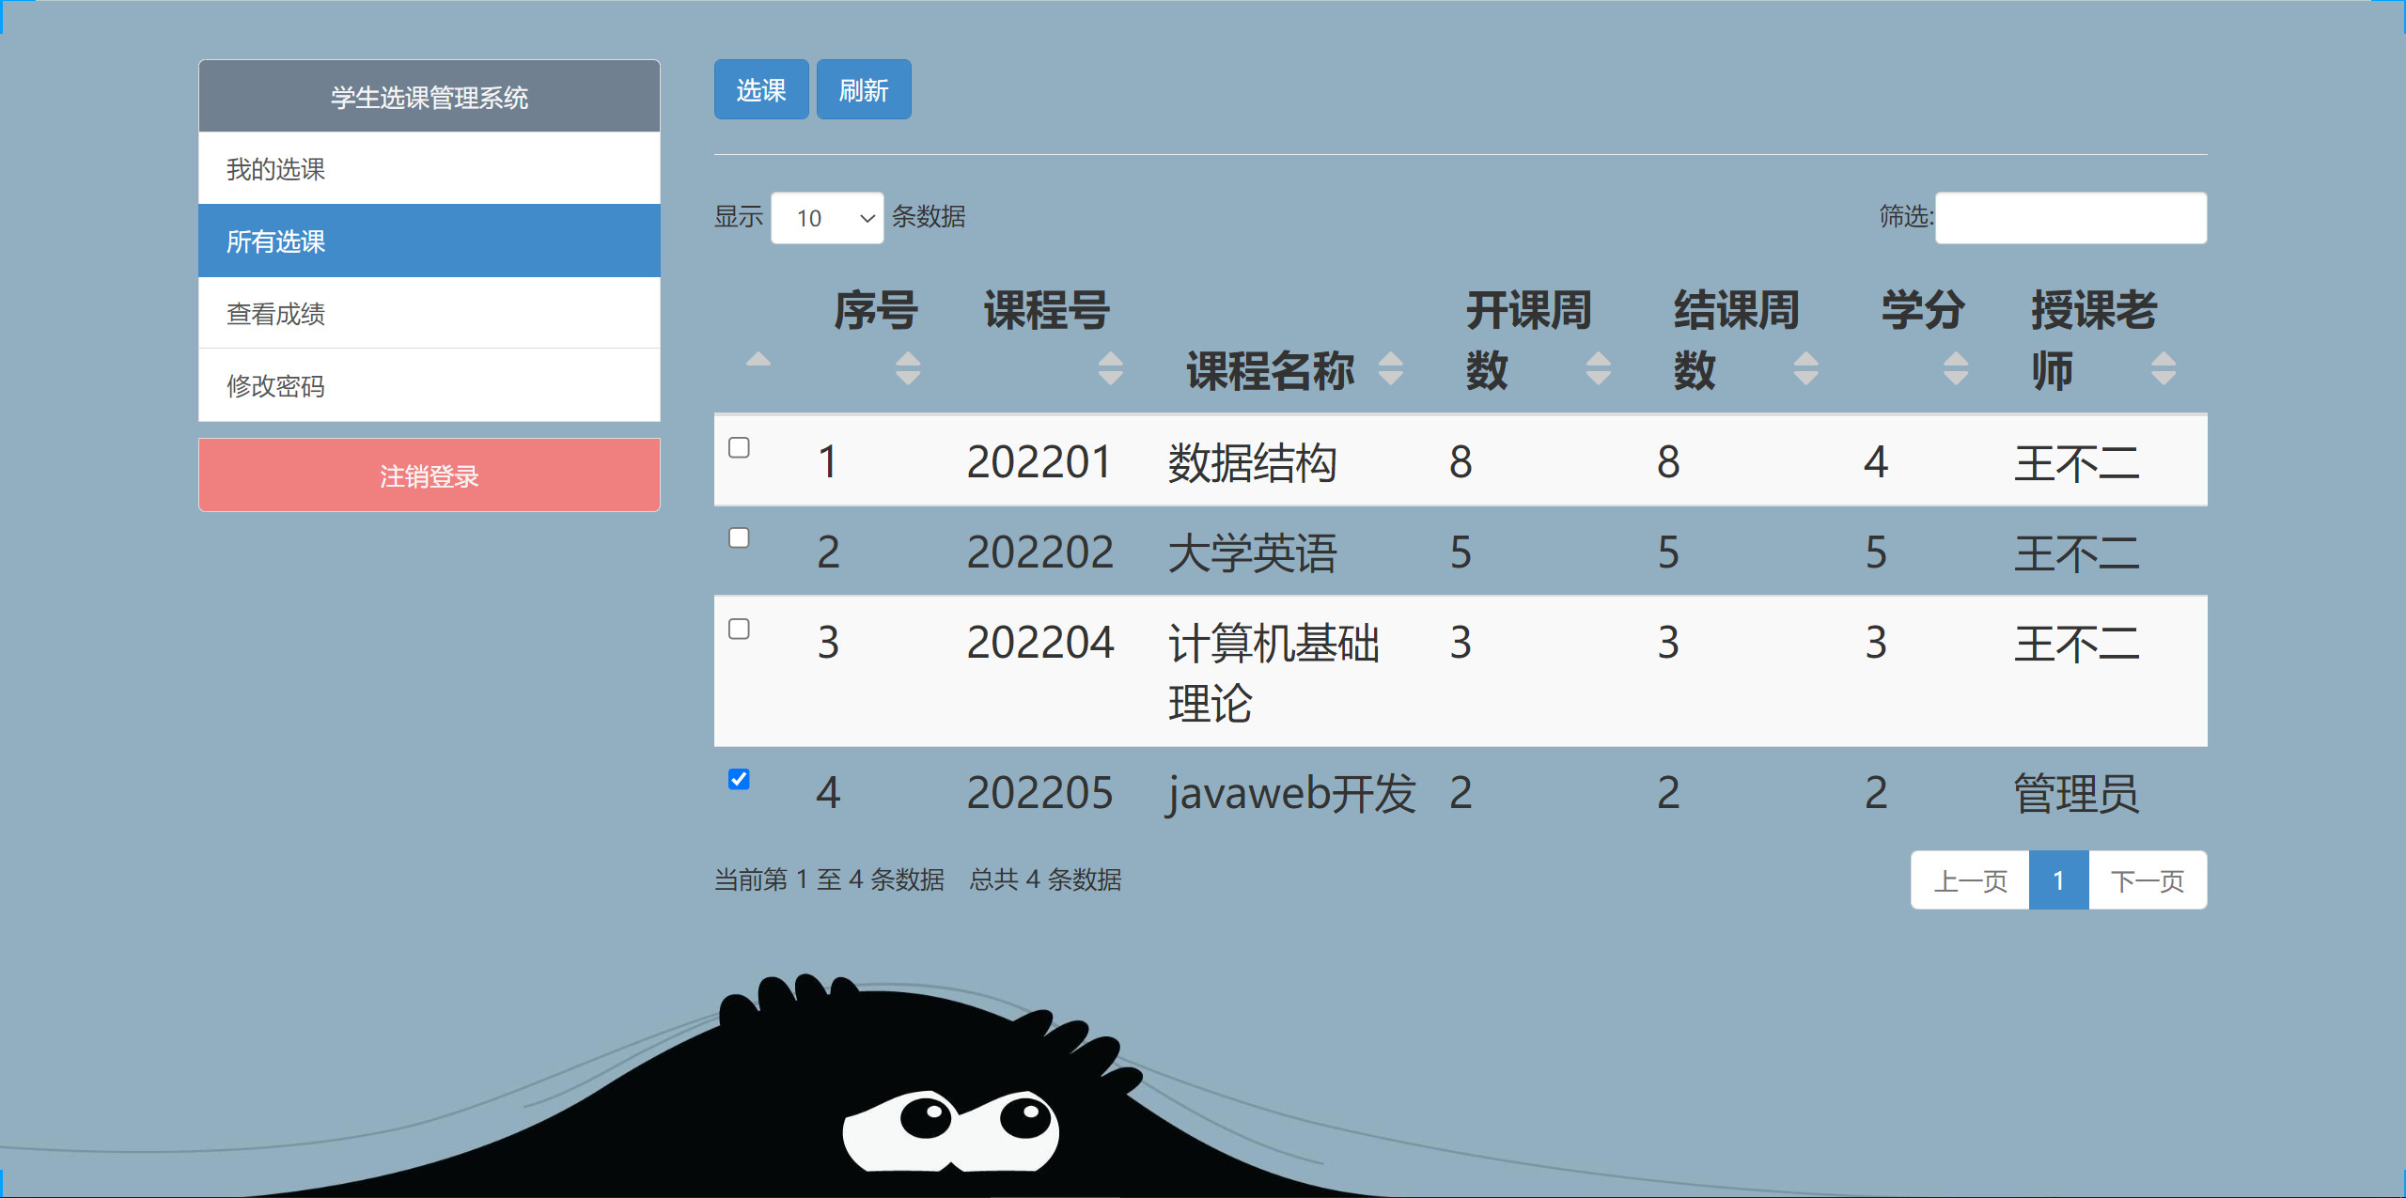Click the top select-all sort arrow icon
This screenshot has width=2406, height=1198.
tap(758, 360)
